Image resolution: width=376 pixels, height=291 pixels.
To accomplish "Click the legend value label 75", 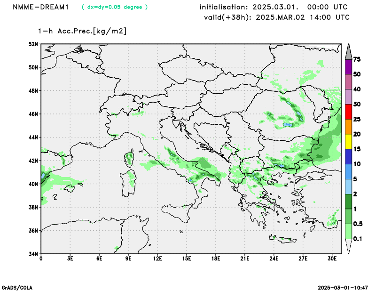I will point(357,59).
